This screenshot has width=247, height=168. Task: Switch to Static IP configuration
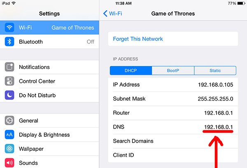pos(215,71)
